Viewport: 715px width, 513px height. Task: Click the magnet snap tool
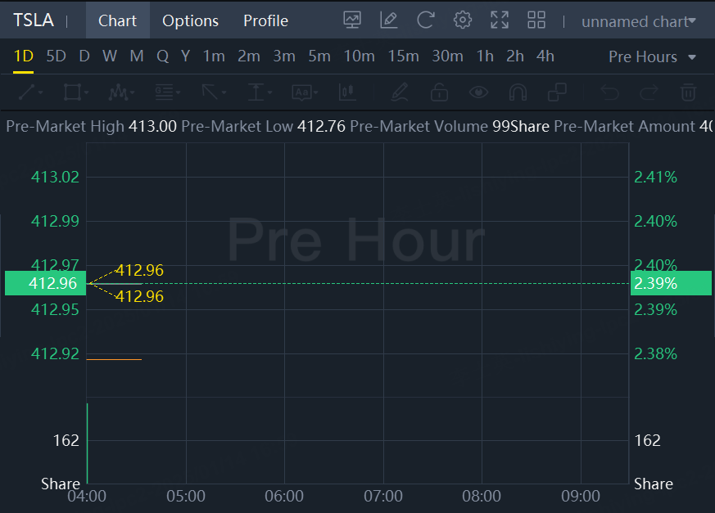pyautogui.click(x=518, y=92)
